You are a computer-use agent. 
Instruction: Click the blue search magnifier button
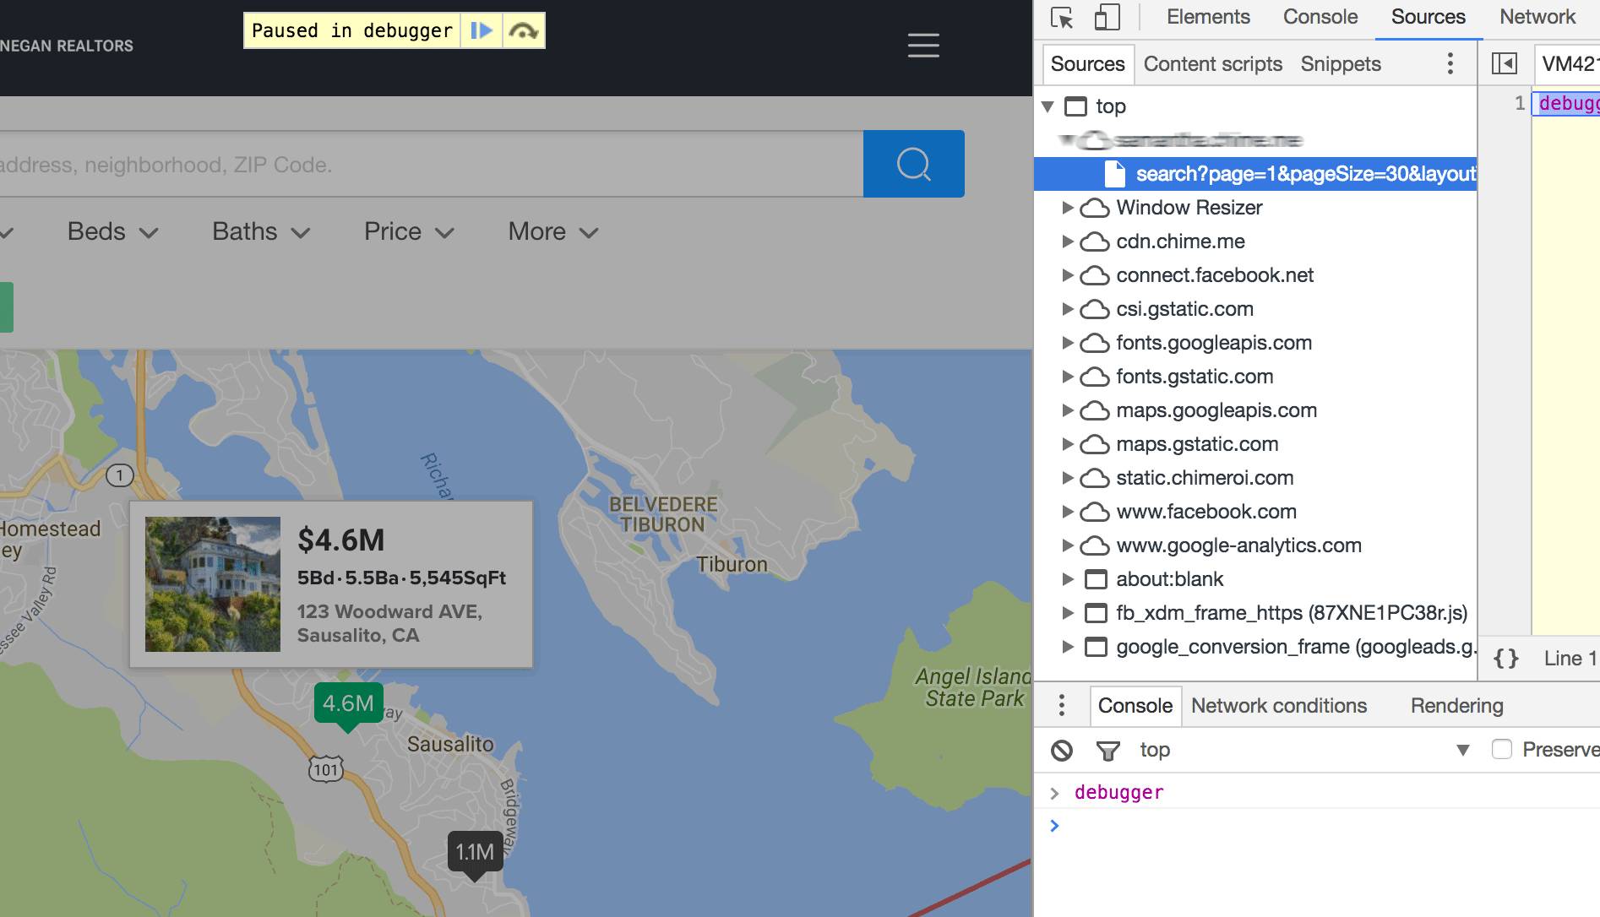tap(914, 164)
